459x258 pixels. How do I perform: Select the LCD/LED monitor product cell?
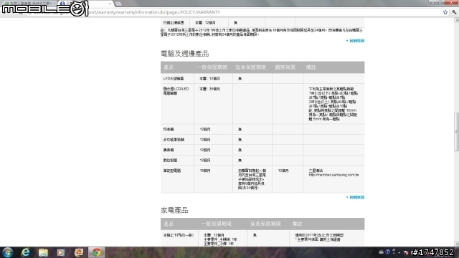tap(176, 91)
